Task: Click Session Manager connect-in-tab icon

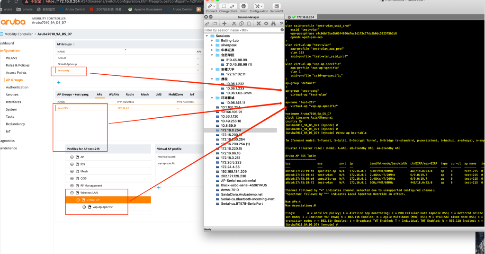Action: click(x=215, y=24)
